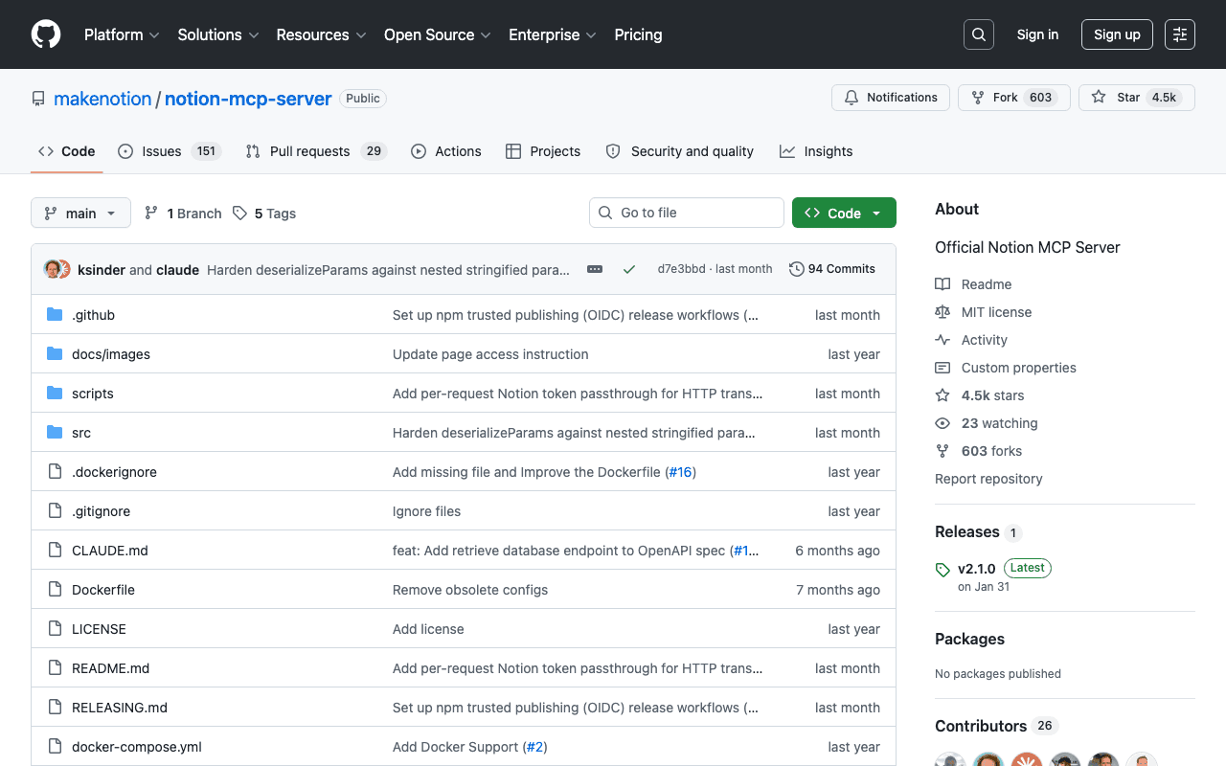Switch to Security and quality tab
The width and height of the screenshot is (1226, 766).
coord(680,151)
